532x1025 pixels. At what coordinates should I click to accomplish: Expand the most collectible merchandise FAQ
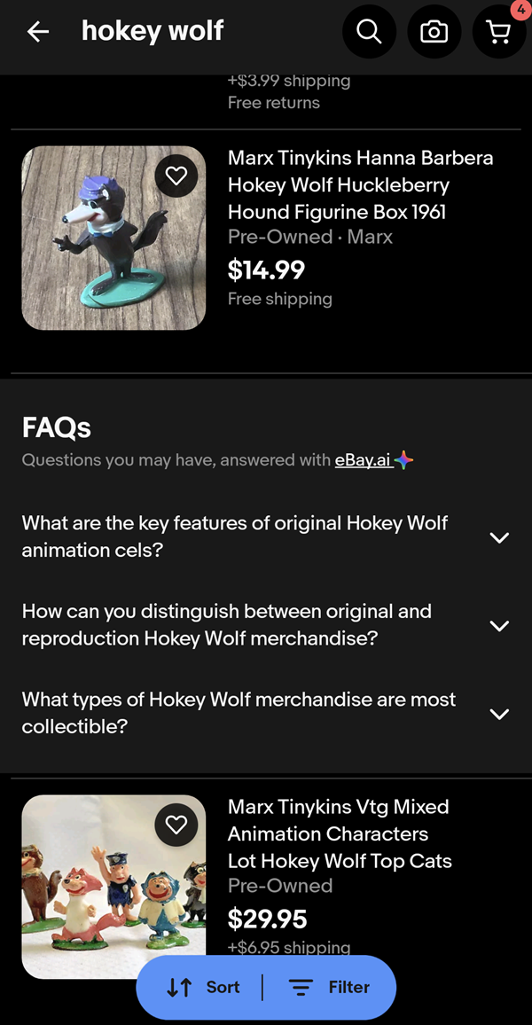click(x=499, y=714)
